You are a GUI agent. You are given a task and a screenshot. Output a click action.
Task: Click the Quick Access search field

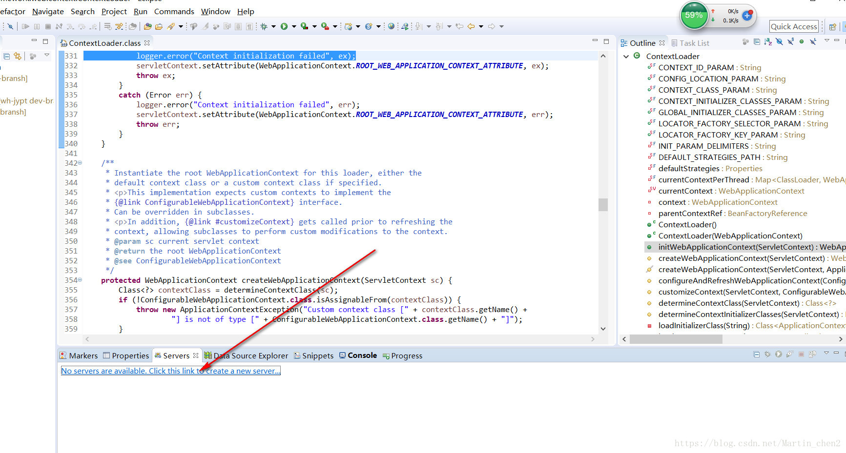(794, 26)
